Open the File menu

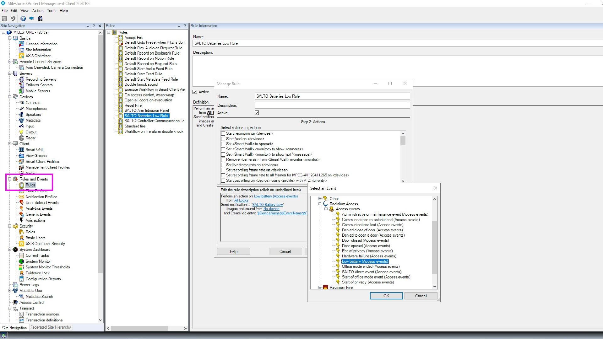tap(4, 11)
